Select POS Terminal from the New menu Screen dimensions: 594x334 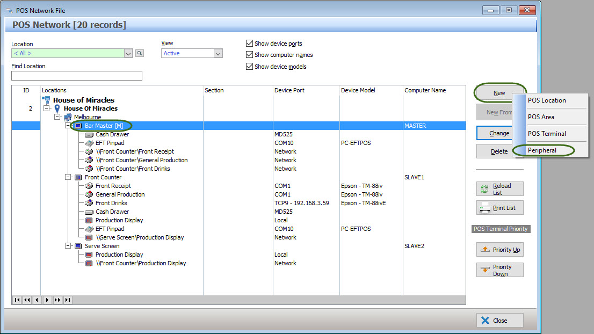547,134
